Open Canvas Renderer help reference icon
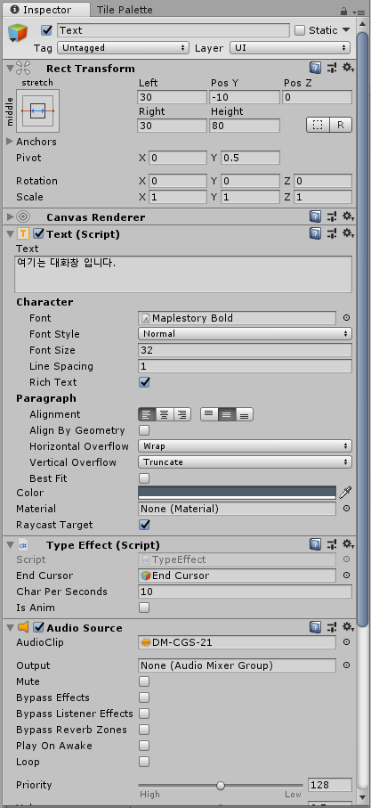This screenshot has width=371, height=808. 316,217
